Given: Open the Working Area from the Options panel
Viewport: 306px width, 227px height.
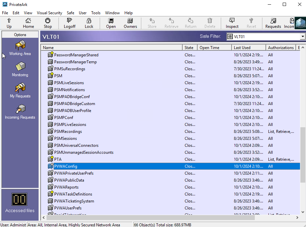Looking at the screenshot, I should [x=20, y=48].
